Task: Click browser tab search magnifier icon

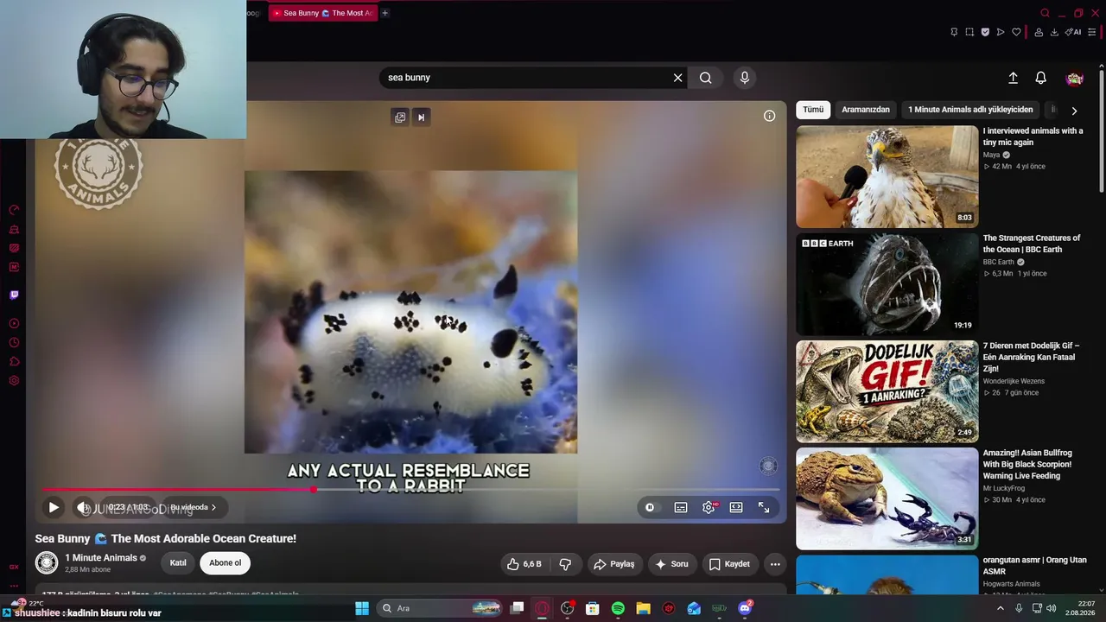Action: click(x=1045, y=13)
